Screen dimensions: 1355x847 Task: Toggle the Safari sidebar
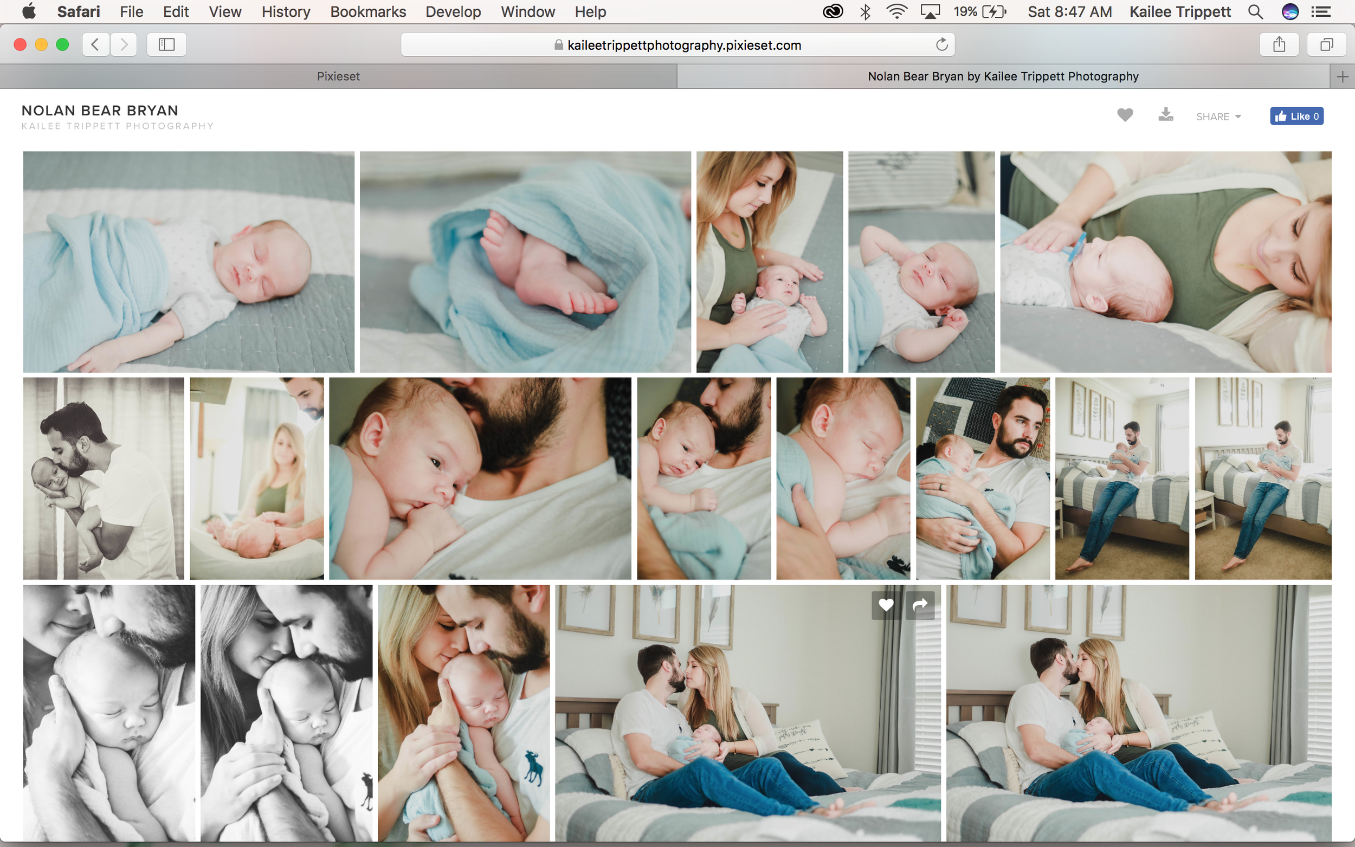tap(166, 45)
